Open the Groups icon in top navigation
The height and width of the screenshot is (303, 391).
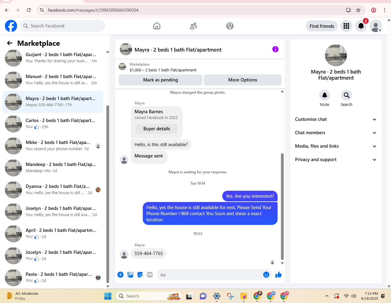coord(230,26)
